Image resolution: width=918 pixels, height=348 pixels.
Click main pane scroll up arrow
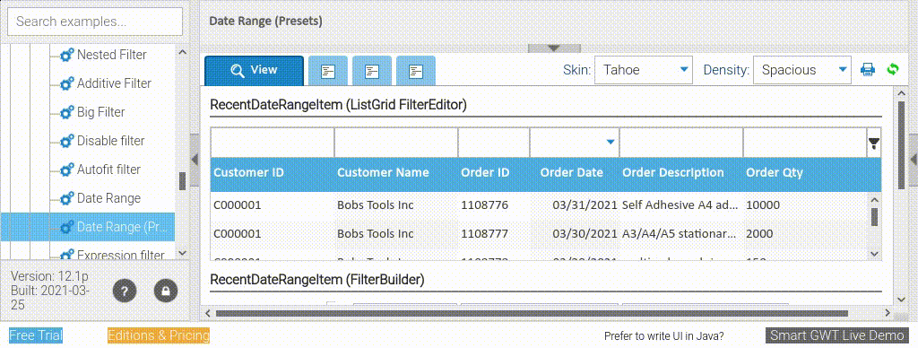coord(902,93)
